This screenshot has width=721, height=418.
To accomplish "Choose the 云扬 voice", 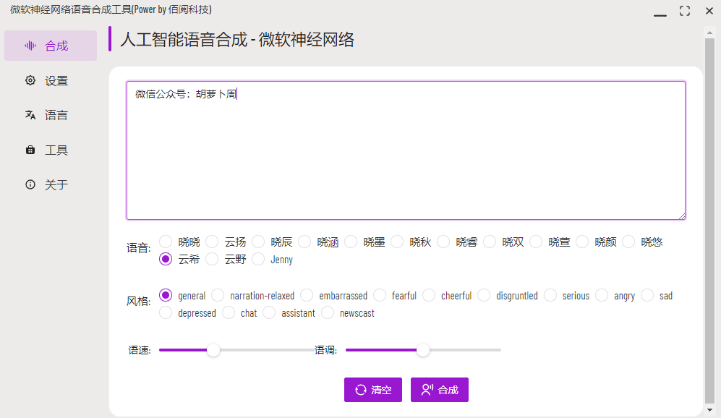I will coord(211,242).
